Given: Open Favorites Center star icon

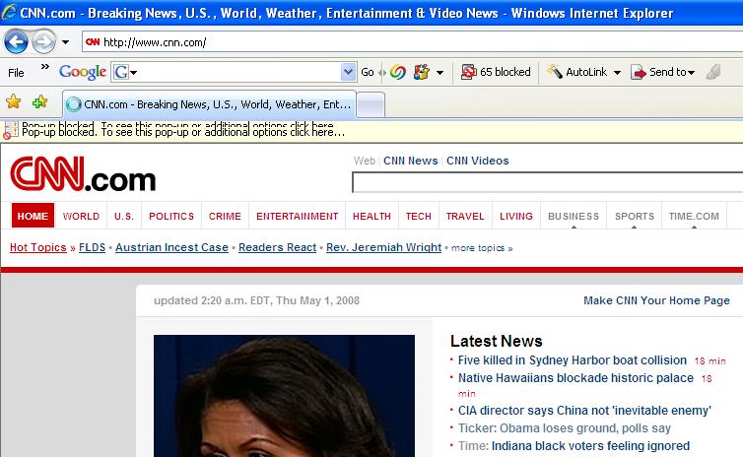Looking at the screenshot, I should [x=14, y=101].
